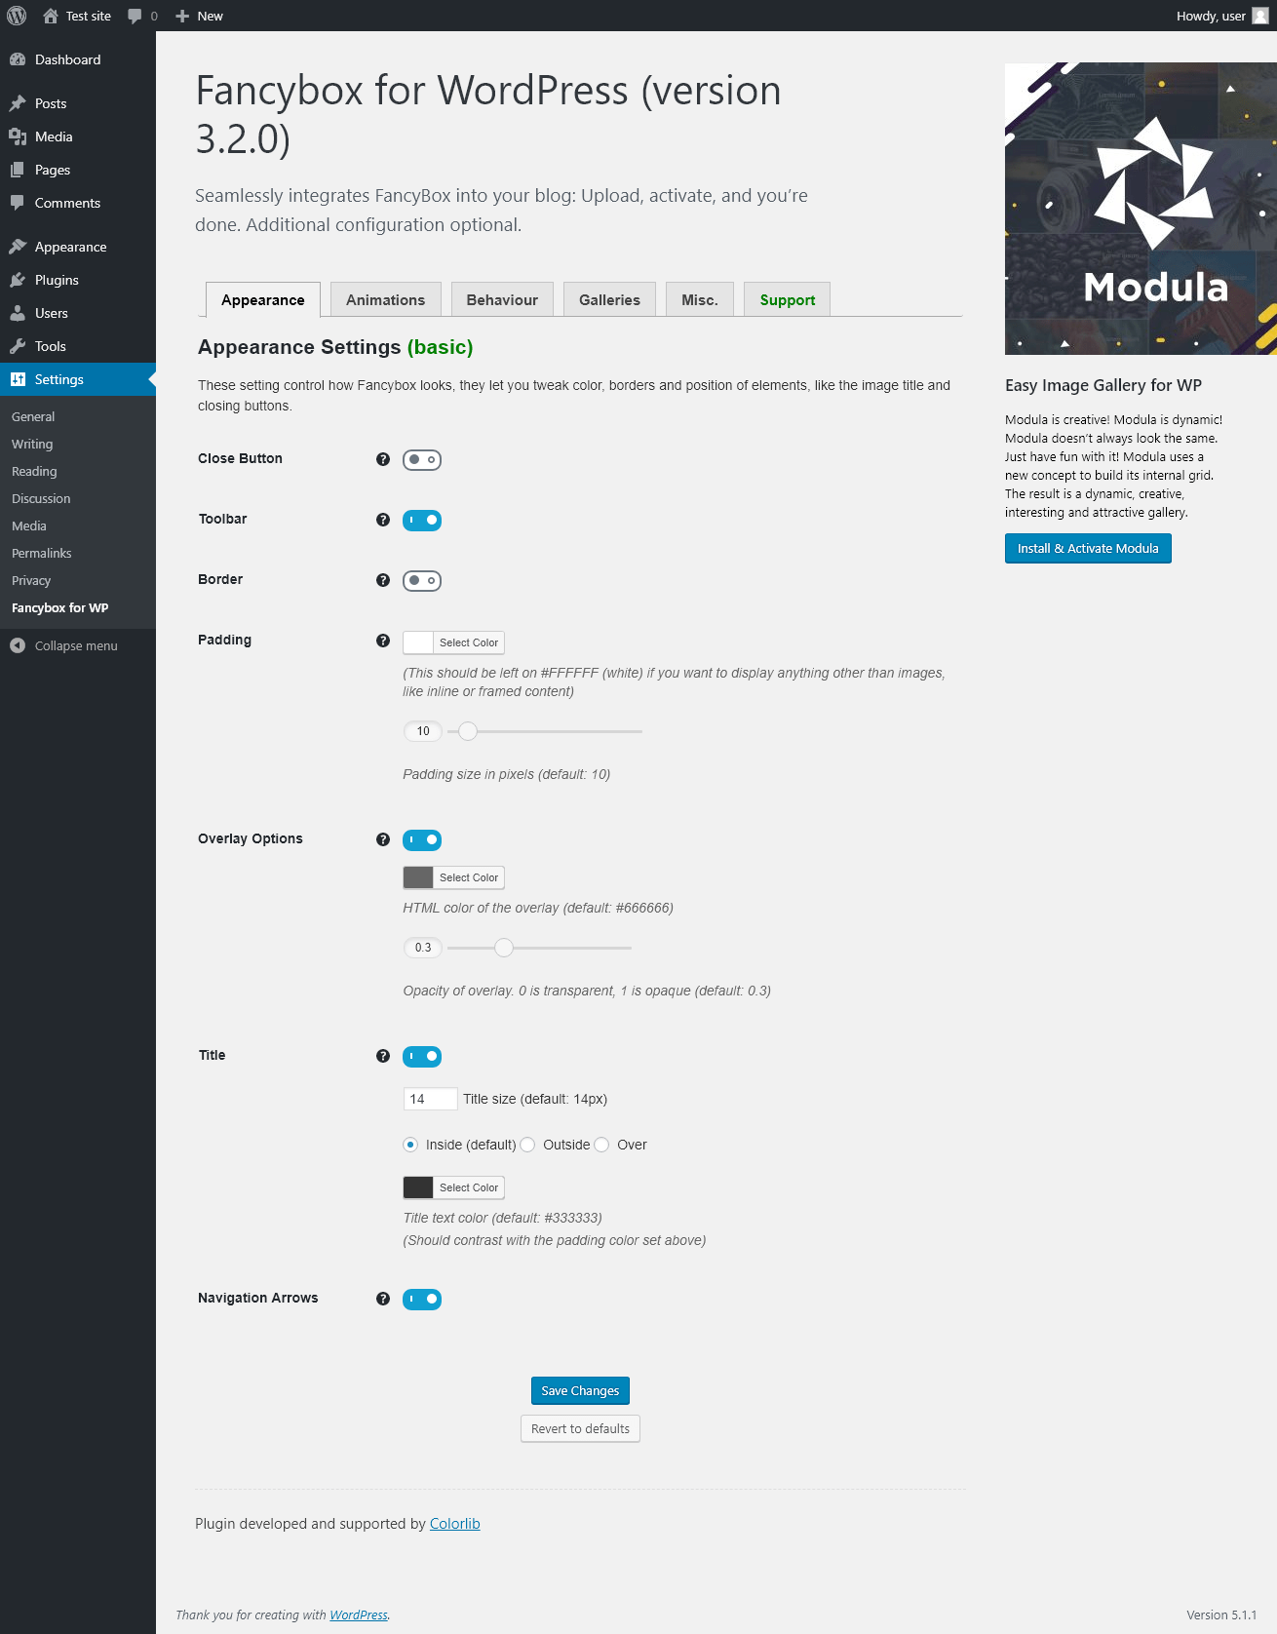This screenshot has height=1634, width=1277.
Task: Click the padding size slider handle
Action: click(x=468, y=731)
